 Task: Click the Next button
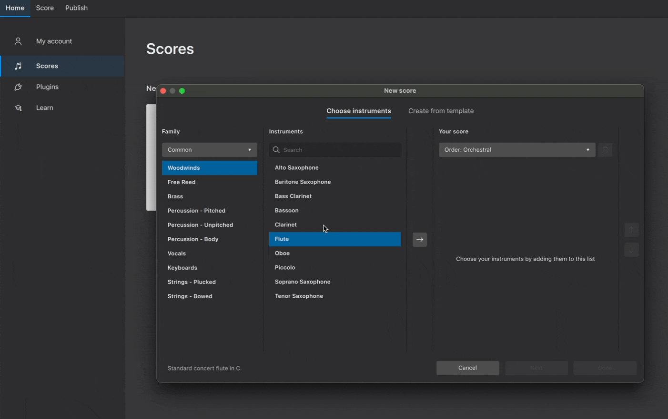pyautogui.click(x=536, y=368)
